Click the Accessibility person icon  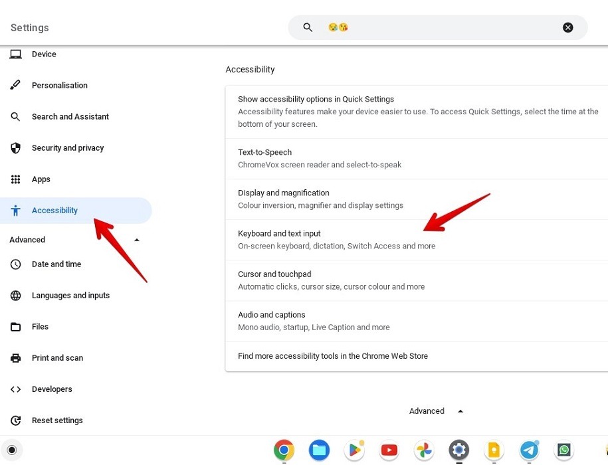point(15,210)
